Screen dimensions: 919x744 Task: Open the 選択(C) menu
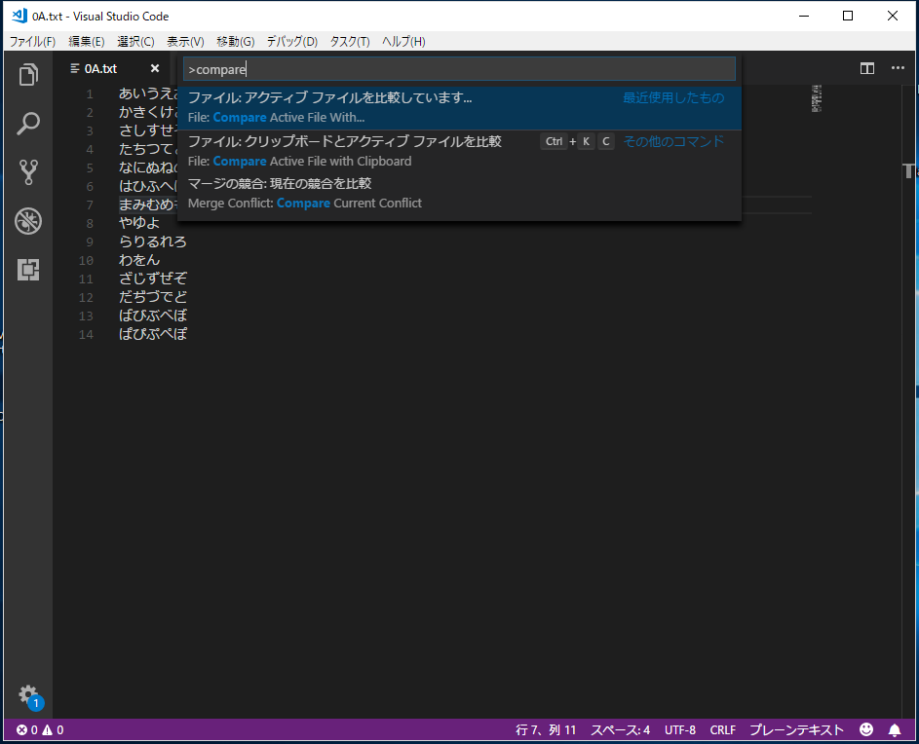pos(135,42)
